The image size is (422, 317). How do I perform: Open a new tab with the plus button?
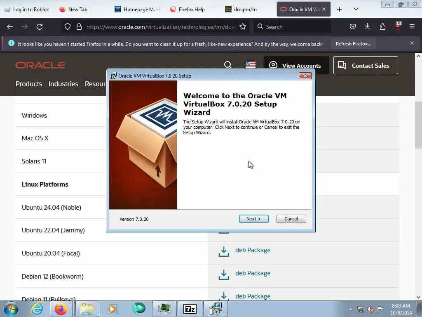coord(340,9)
